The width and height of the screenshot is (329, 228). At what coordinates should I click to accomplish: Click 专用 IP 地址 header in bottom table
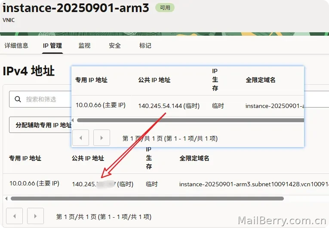pos(25,158)
